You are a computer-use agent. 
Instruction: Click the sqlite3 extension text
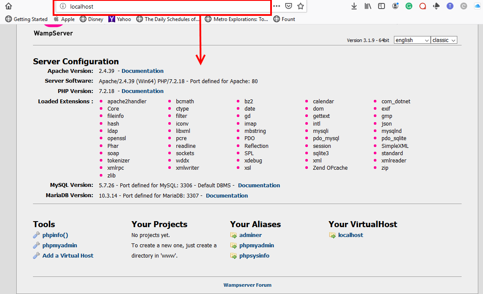click(x=321, y=153)
